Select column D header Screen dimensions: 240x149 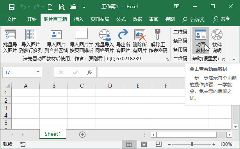pyautogui.click(x=110, y=86)
